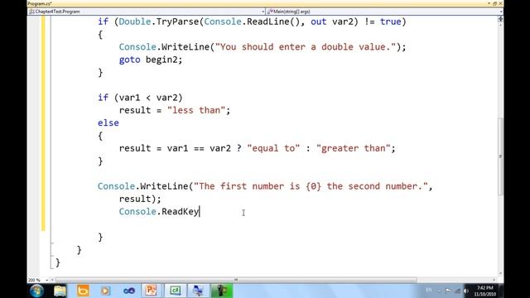Screen dimensions: 530x298
Task: Click the horizontal scrollbar thumb
Action: 236,280
